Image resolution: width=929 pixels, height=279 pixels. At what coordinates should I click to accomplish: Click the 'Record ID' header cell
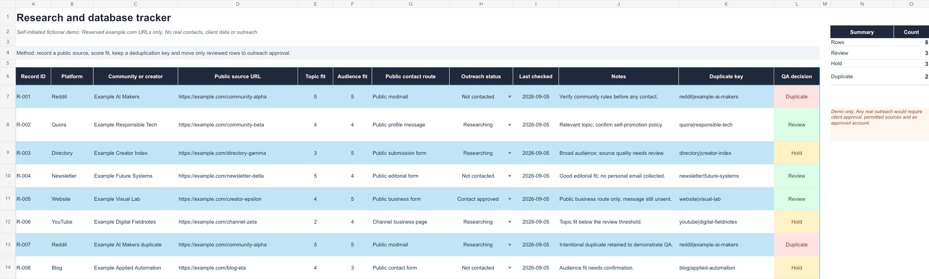(33, 76)
